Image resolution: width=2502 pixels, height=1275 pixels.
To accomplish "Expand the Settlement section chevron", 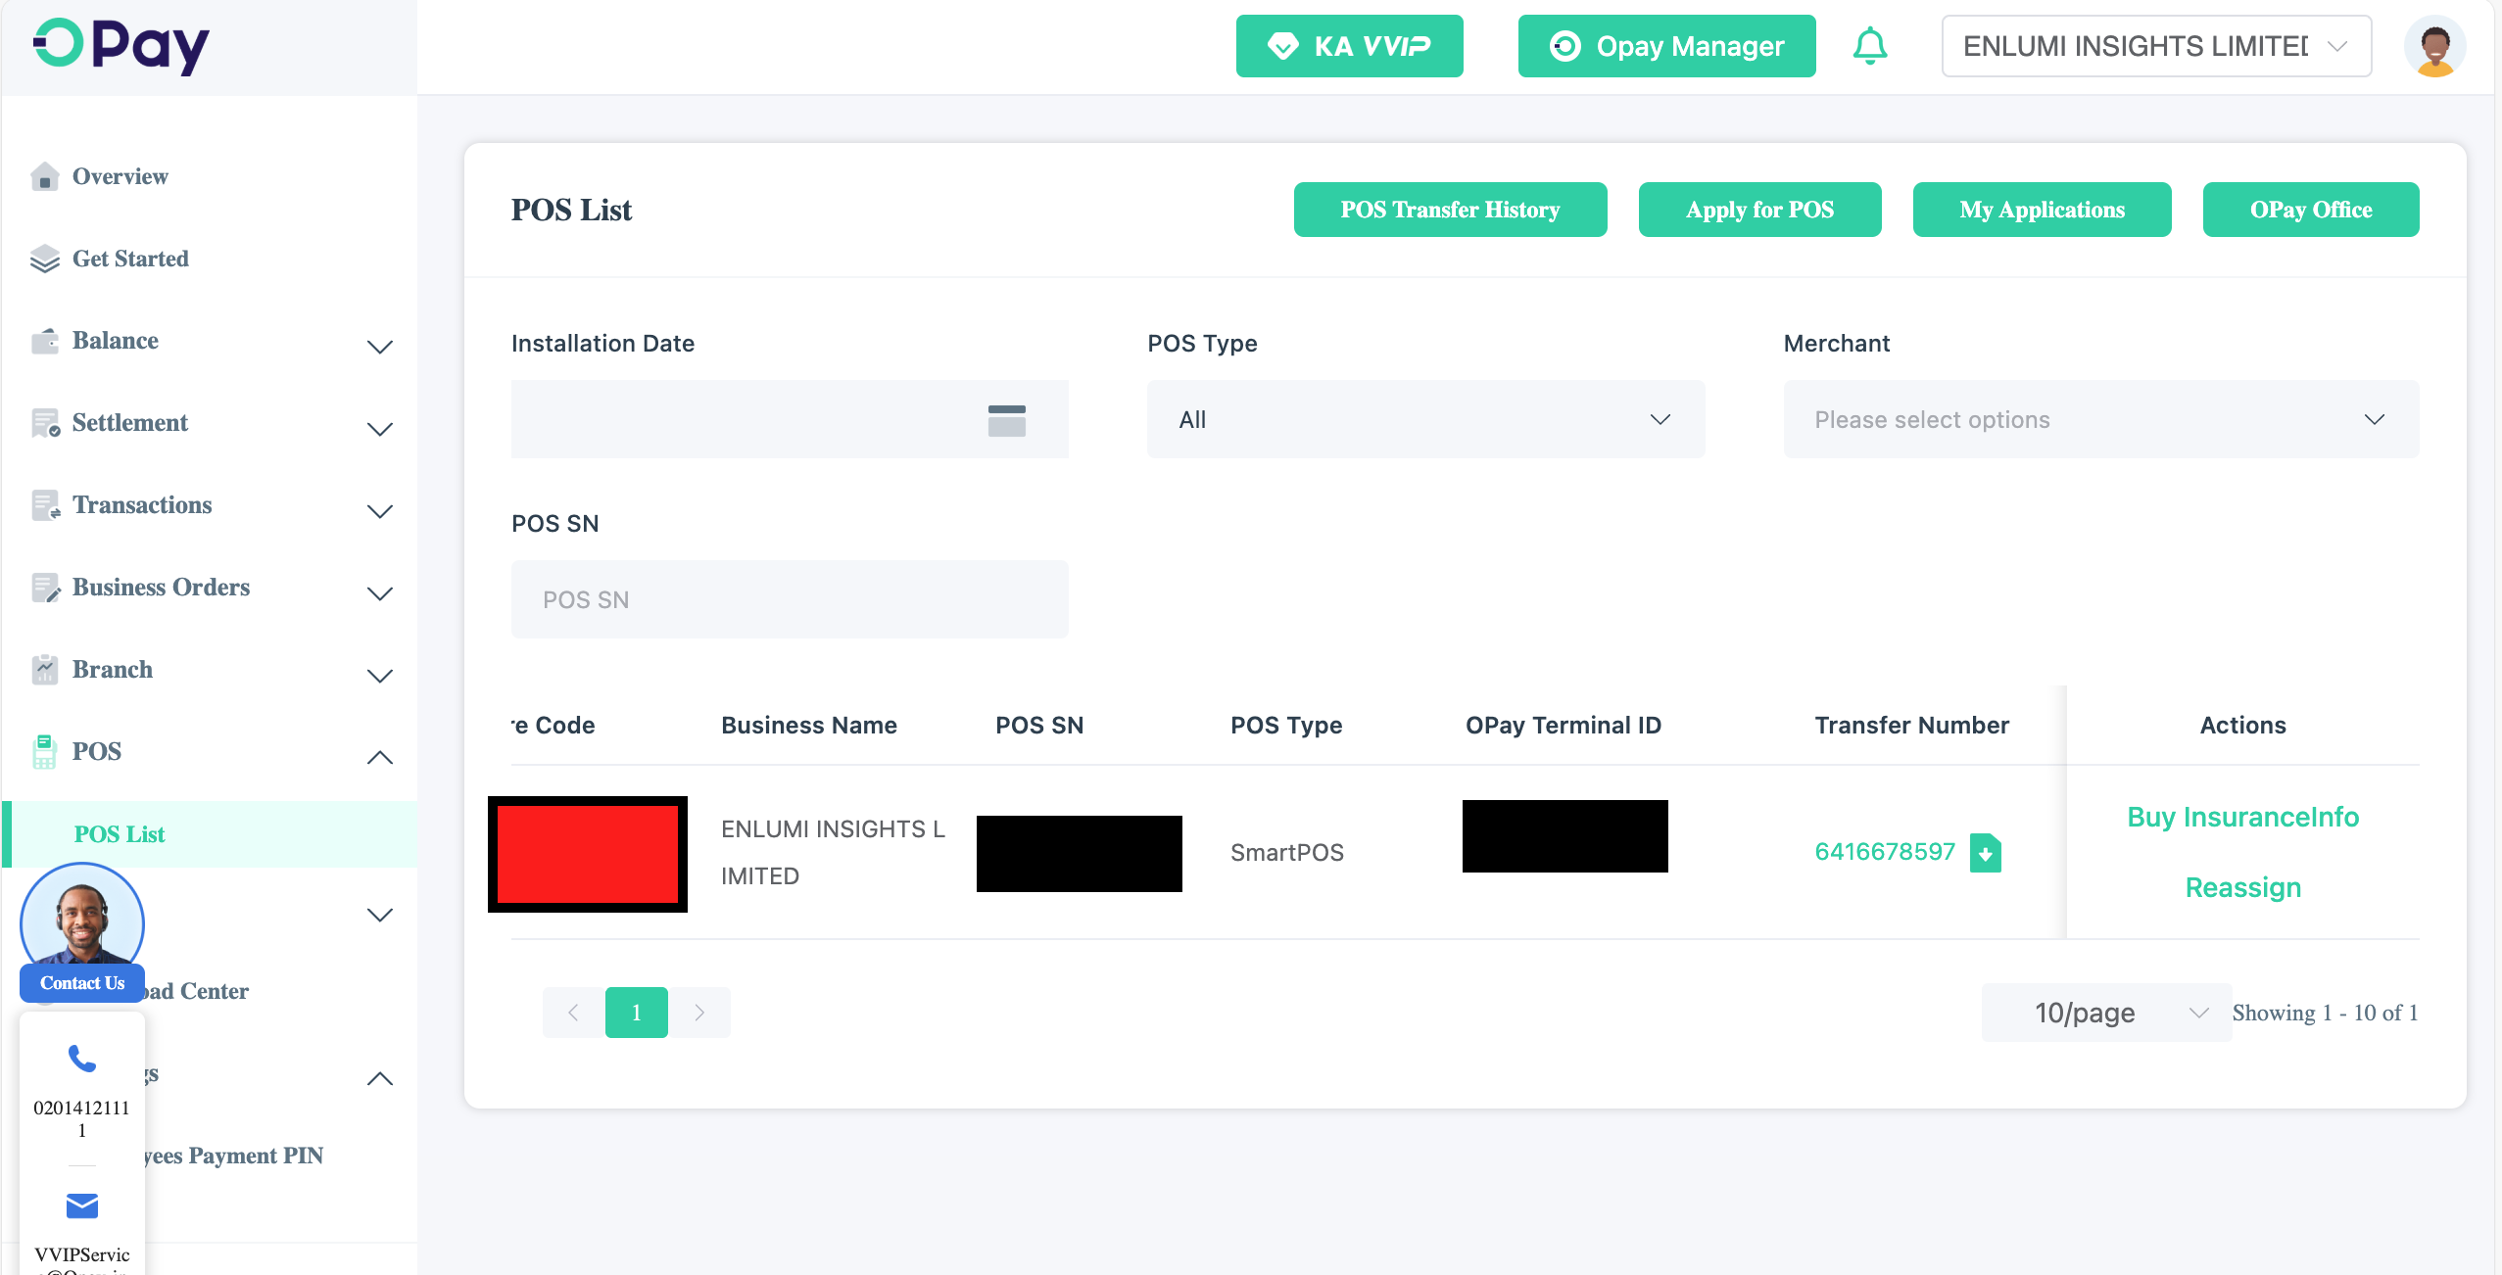I will (x=379, y=429).
